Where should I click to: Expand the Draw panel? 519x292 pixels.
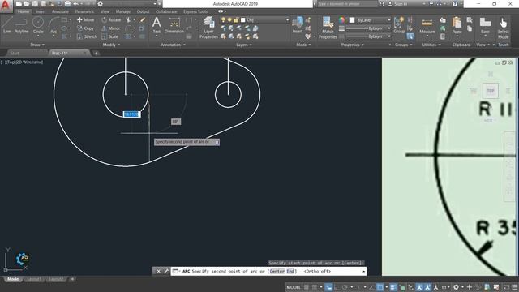(x=37, y=45)
